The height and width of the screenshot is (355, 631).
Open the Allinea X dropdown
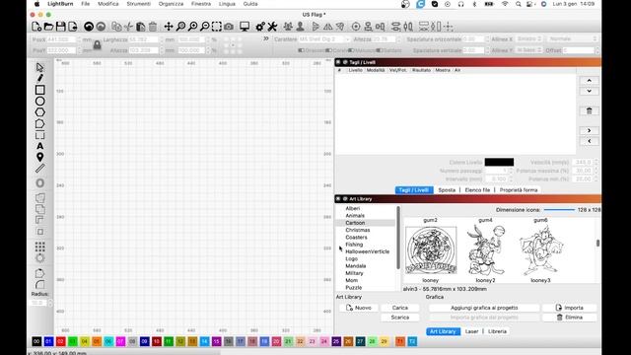point(529,39)
